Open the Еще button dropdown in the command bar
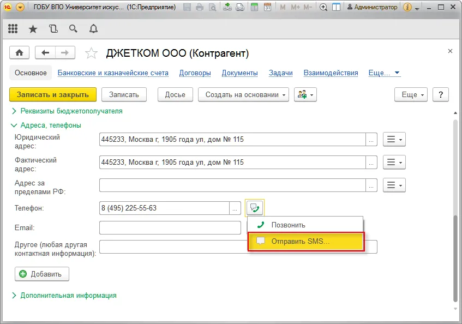The height and width of the screenshot is (324, 462). pyautogui.click(x=411, y=94)
